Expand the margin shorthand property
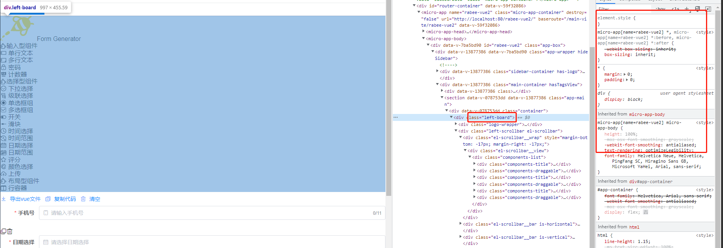The height and width of the screenshot is (248, 723). pyautogui.click(x=625, y=74)
